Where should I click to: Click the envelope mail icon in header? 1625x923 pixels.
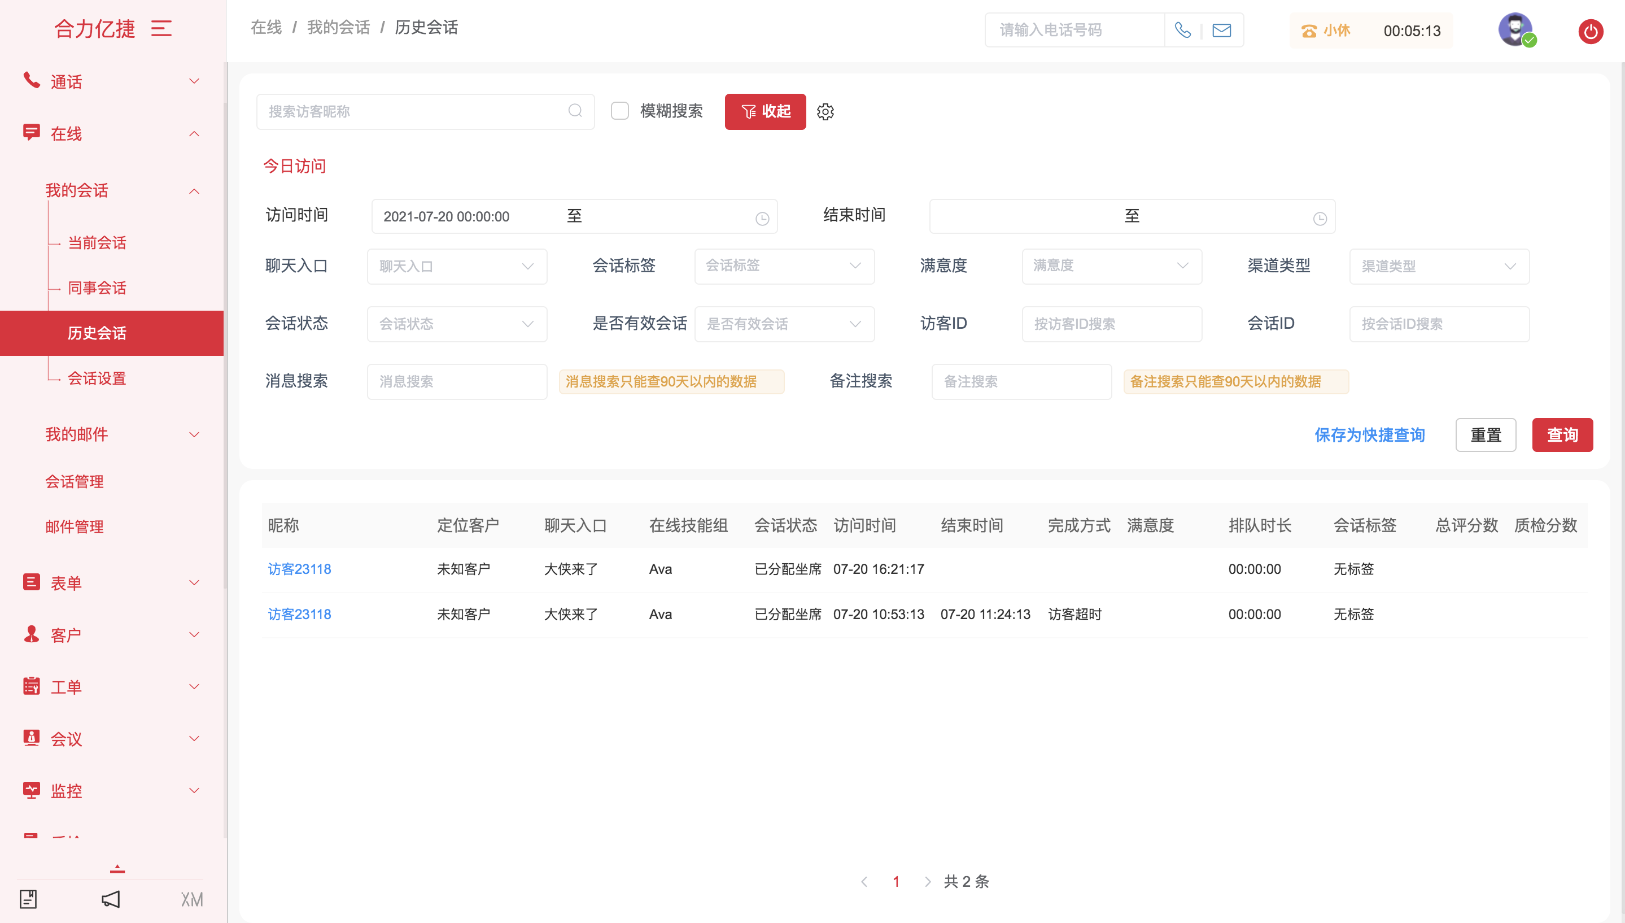1221,30
